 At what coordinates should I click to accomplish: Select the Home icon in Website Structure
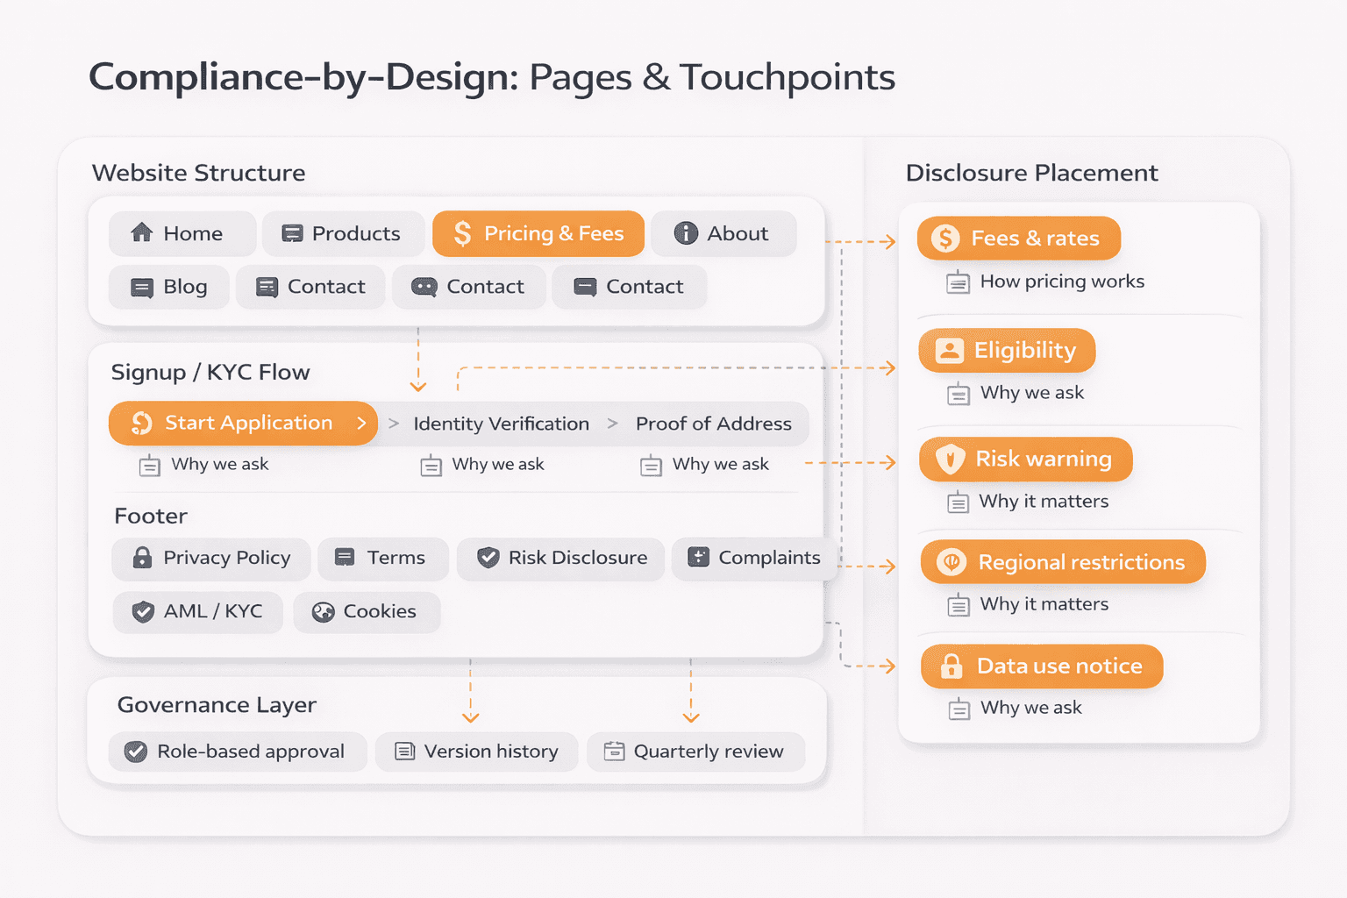tap(143, 233)
